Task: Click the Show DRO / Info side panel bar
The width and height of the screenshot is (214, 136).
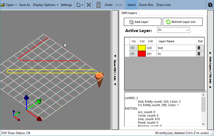Action: pyautogui.click(x=115, y=70)
